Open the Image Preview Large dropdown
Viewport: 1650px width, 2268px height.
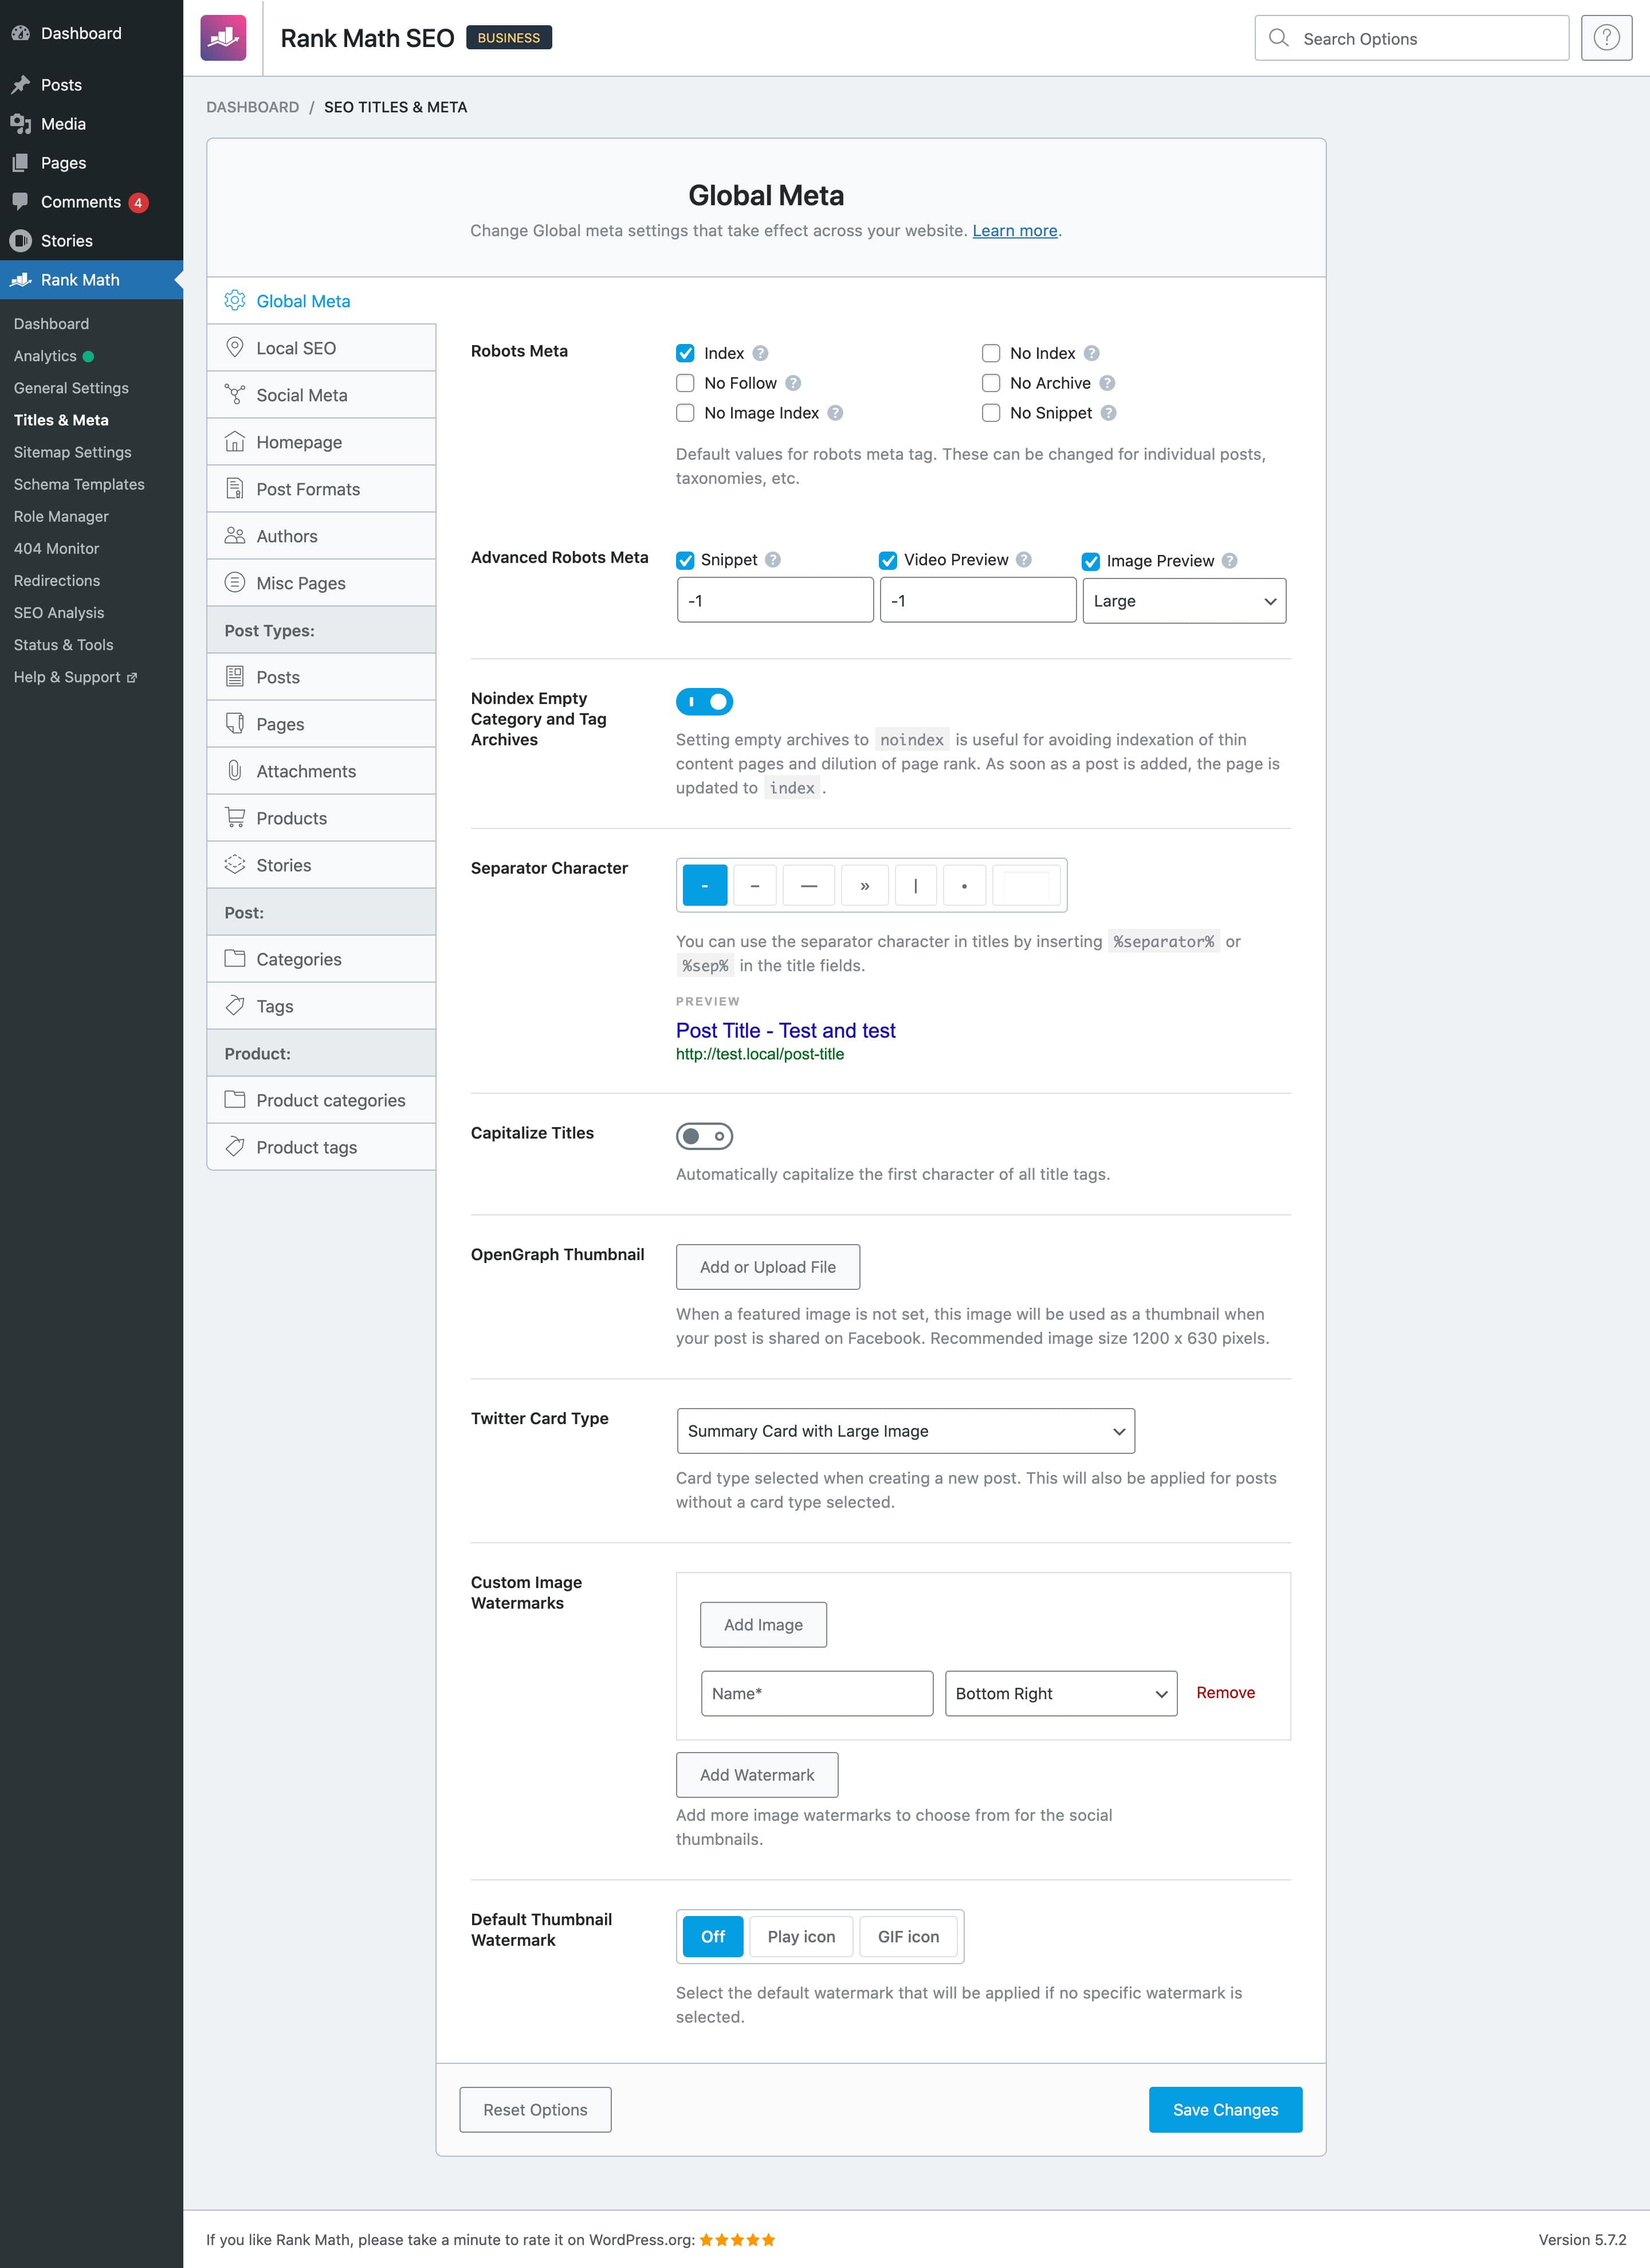click(x=1184, y=601)
